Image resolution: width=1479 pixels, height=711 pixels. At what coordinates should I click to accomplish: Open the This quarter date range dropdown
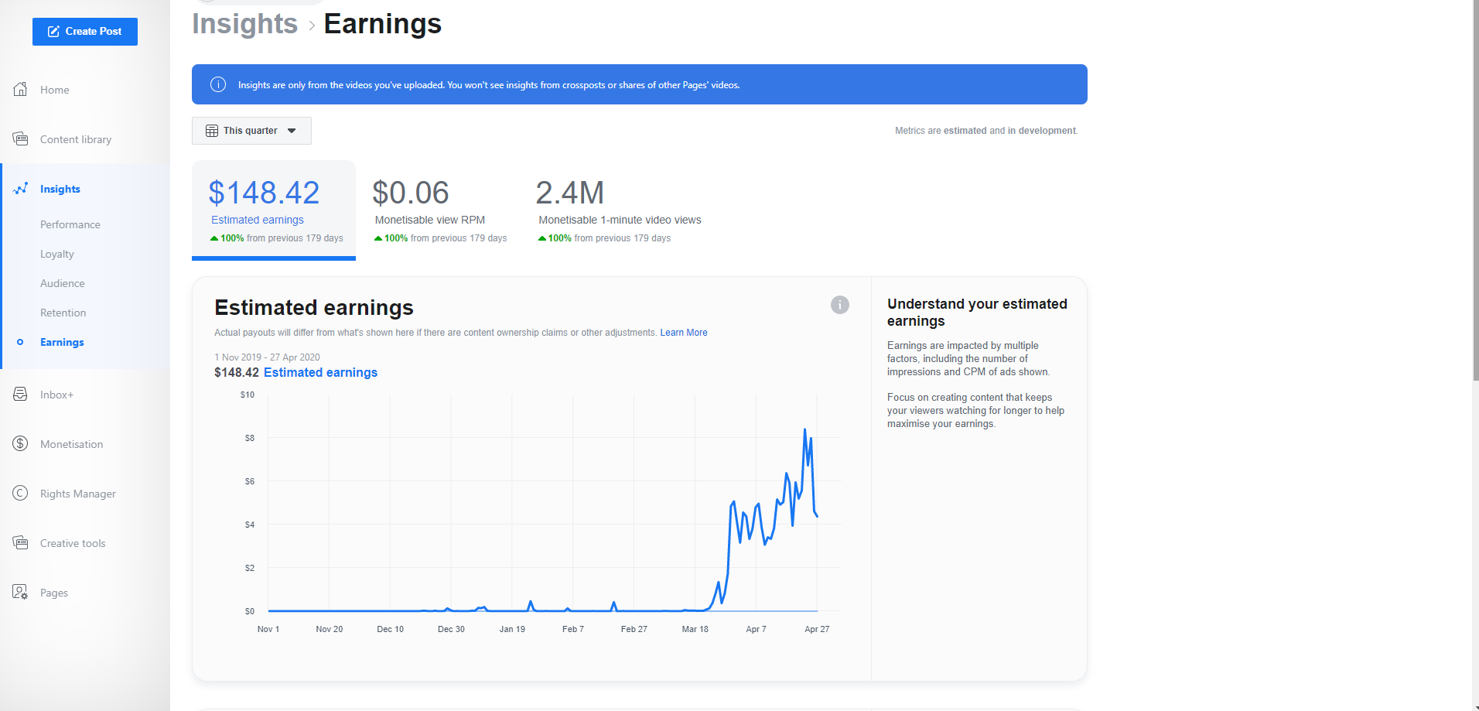click(251, 131)
